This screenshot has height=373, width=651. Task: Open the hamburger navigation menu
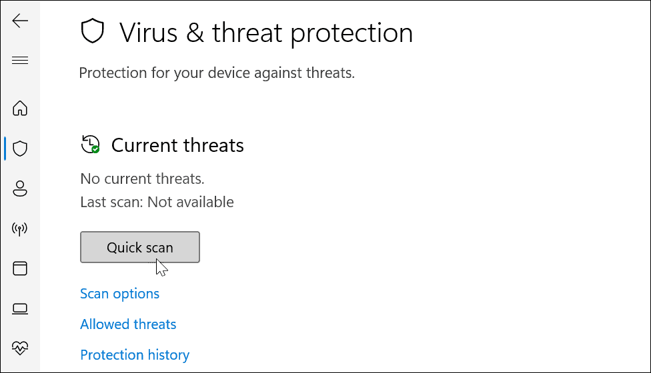tap(20, 61)
